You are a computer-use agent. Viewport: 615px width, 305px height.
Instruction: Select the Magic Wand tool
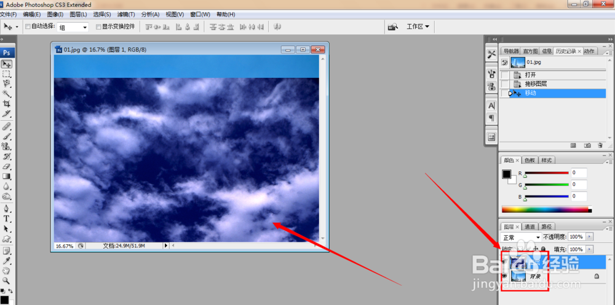(7, 93)
